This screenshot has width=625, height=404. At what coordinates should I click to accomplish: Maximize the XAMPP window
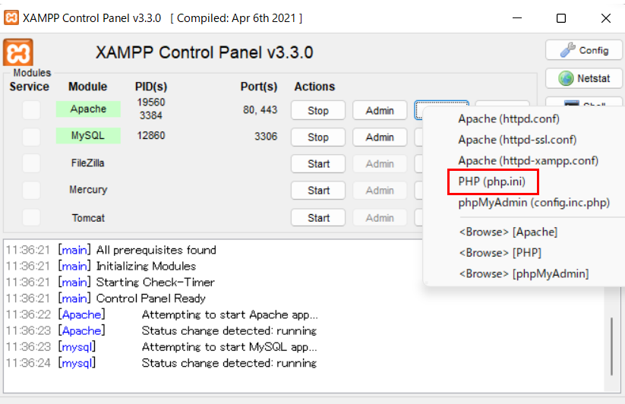(561, 18)
